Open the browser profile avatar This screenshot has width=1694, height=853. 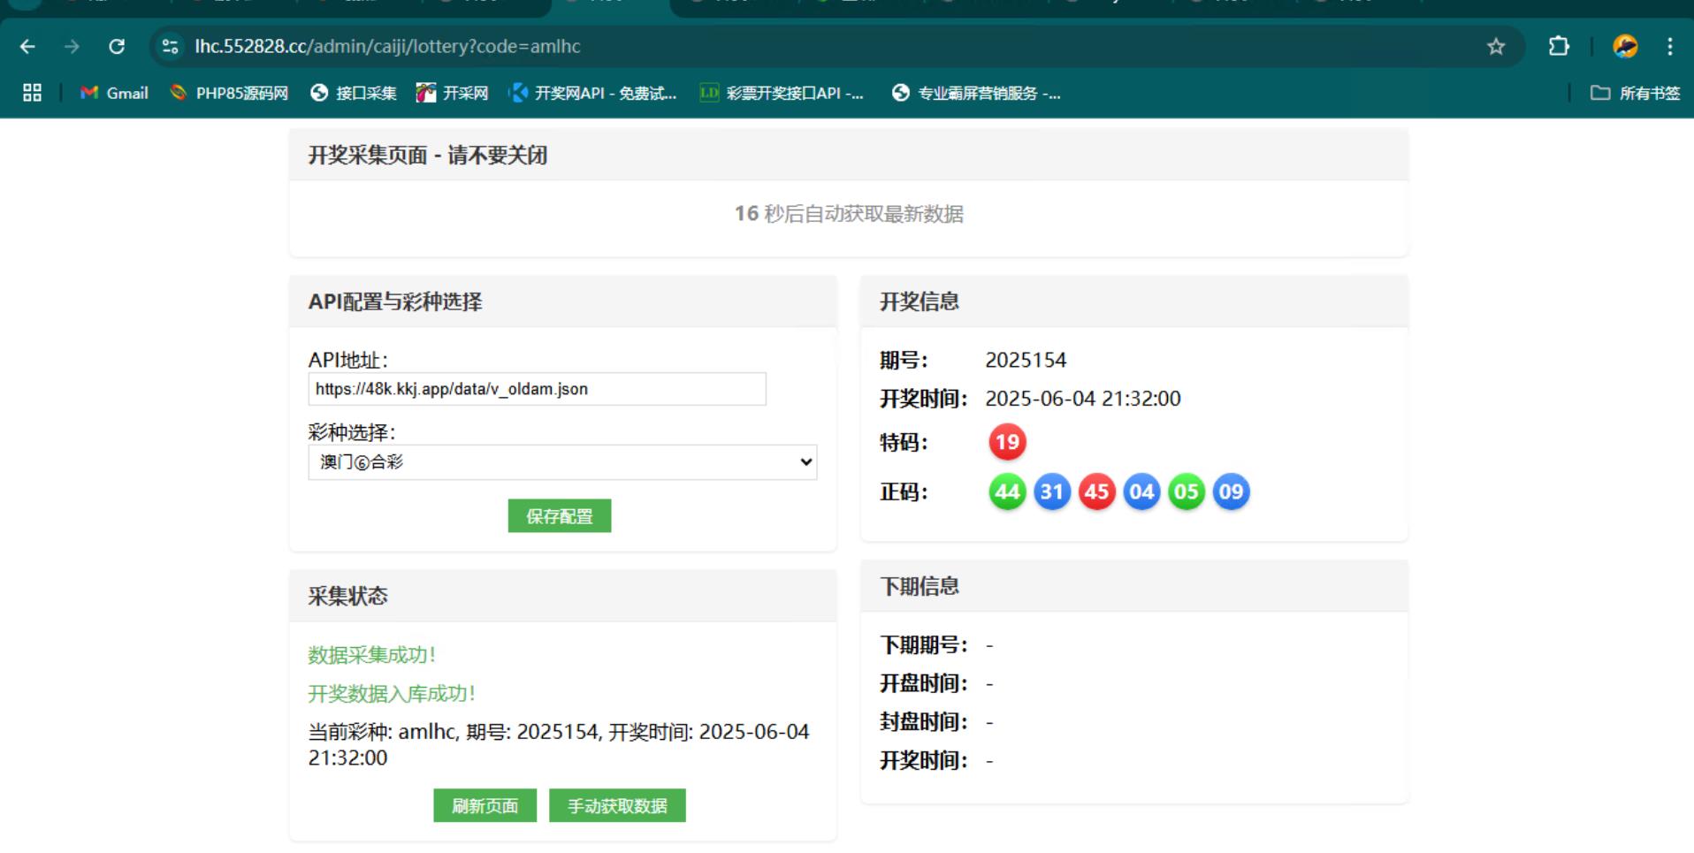point(1624,47)
